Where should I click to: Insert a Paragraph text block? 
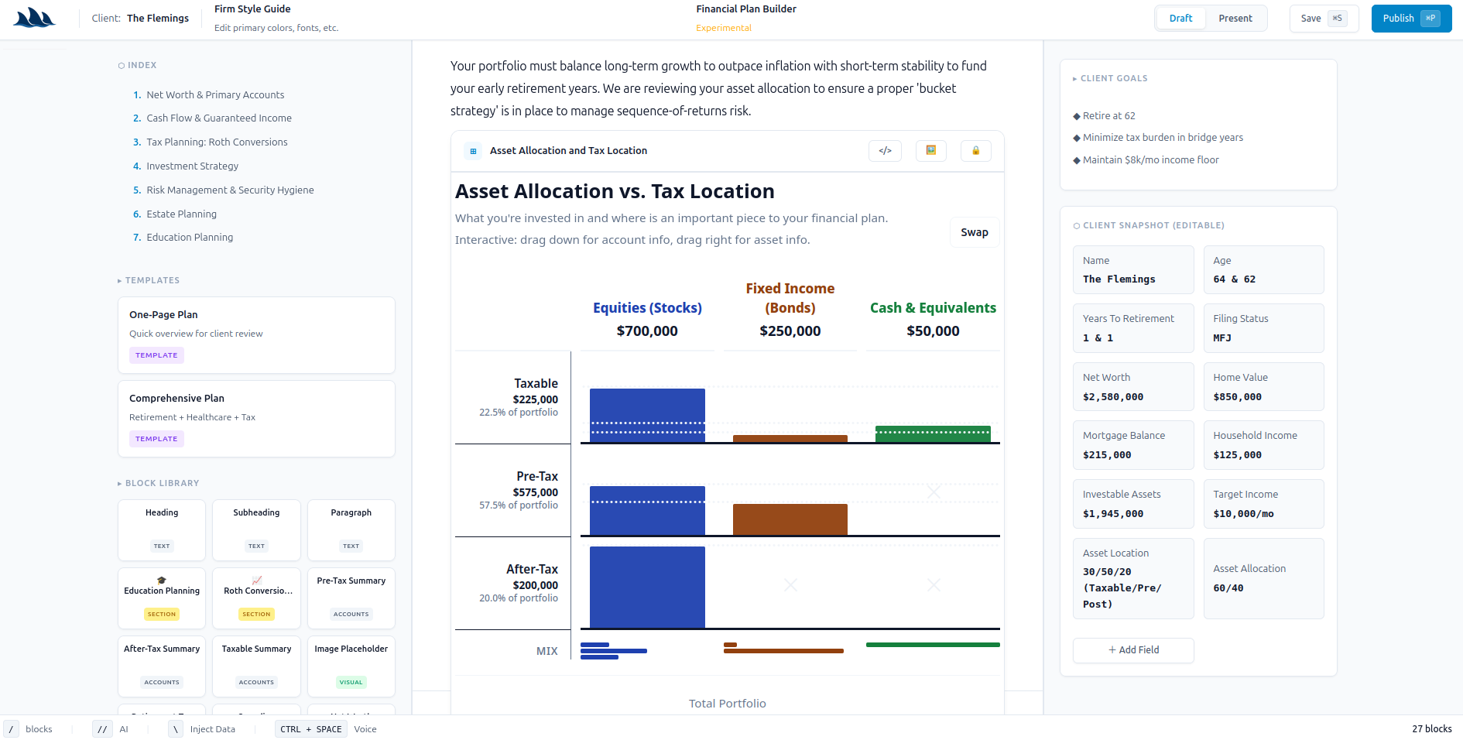point(351,530)
